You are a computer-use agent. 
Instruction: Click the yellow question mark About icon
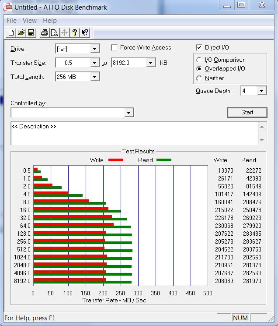click(75, 32)
